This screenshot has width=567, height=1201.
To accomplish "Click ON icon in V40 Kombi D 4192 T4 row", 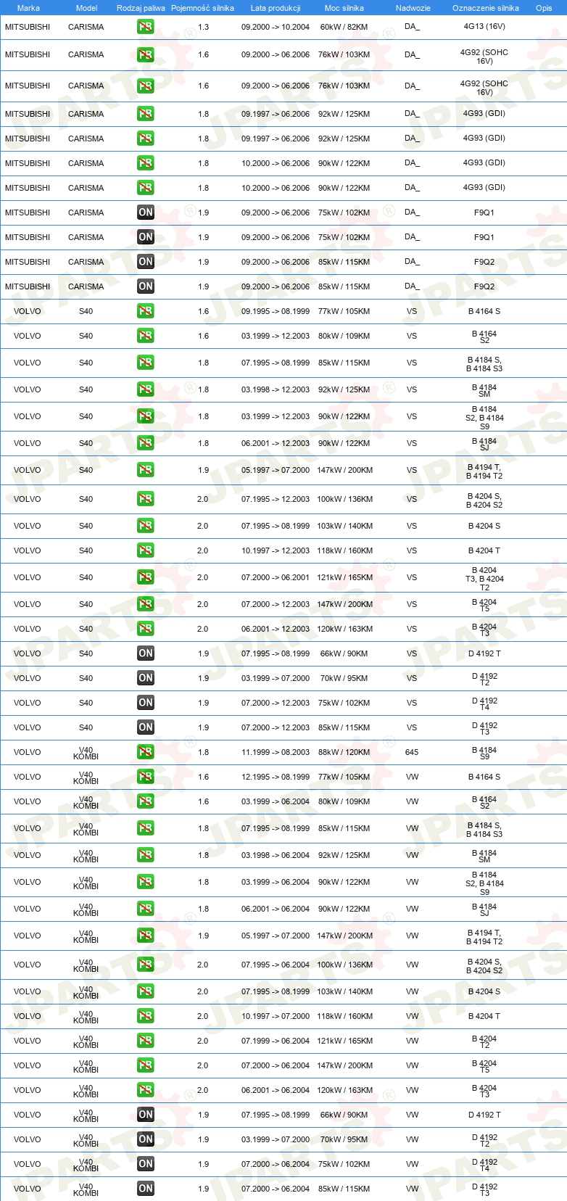I will (x=146, y=1164).
